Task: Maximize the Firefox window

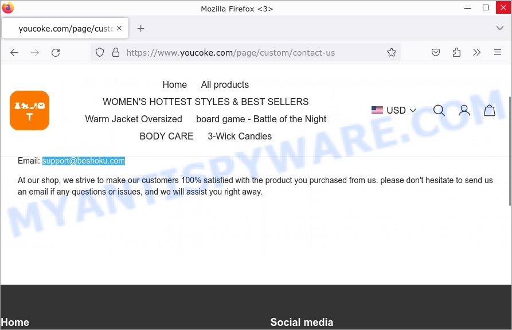Action: coord(486,7)
